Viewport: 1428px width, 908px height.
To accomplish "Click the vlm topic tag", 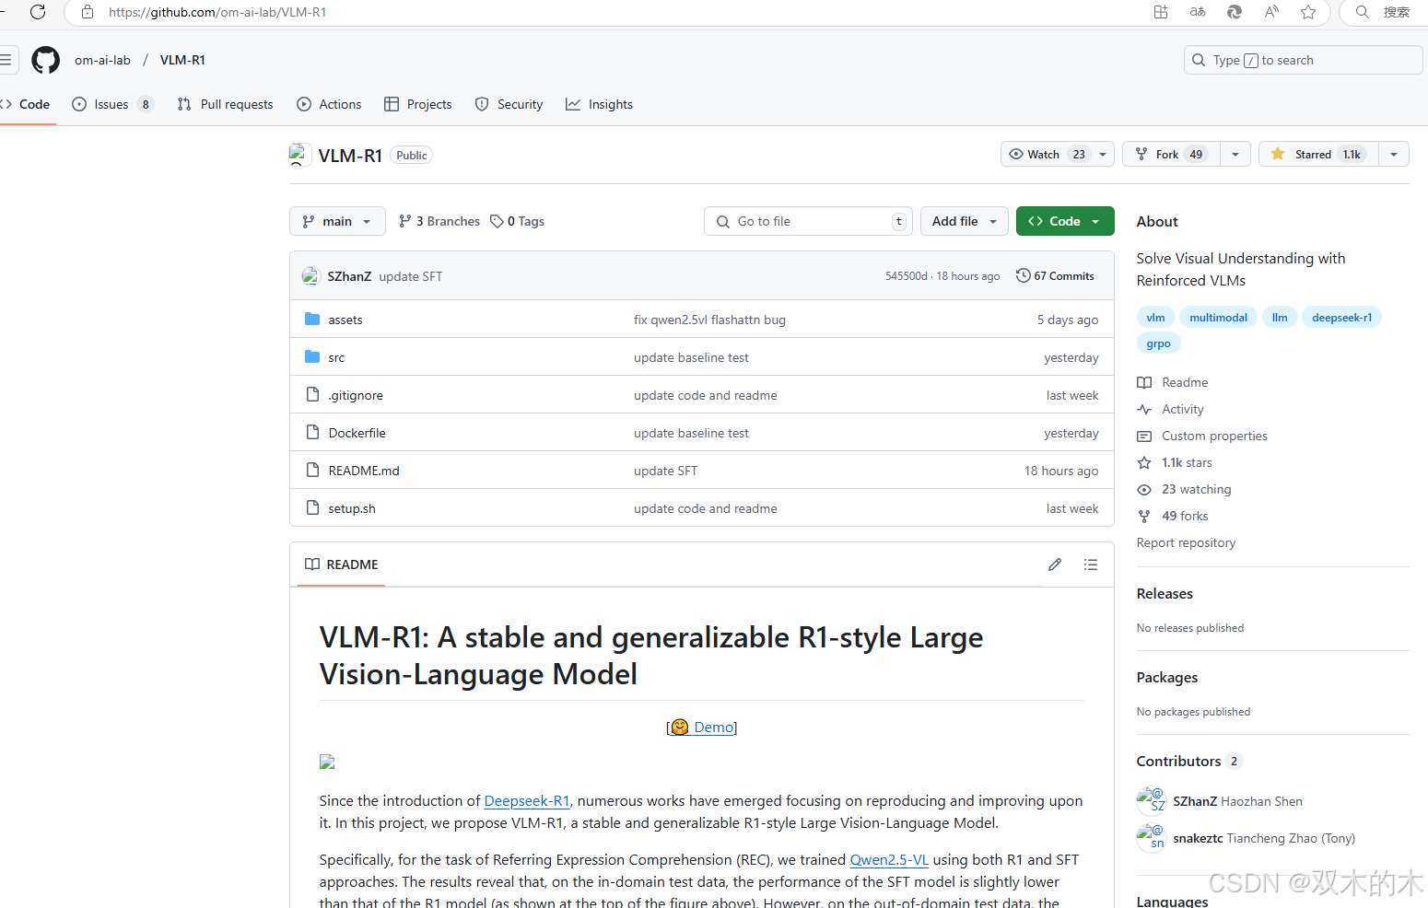I will point(1155,318).
